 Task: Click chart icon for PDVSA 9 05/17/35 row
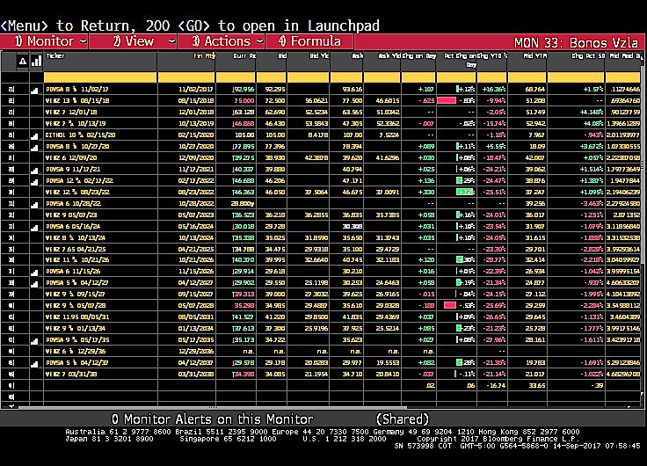tap(35, 341)
